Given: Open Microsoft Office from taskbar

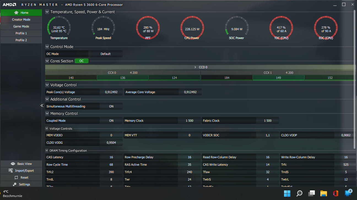Looking at the screenshot, I should click(x=336, y=193).
